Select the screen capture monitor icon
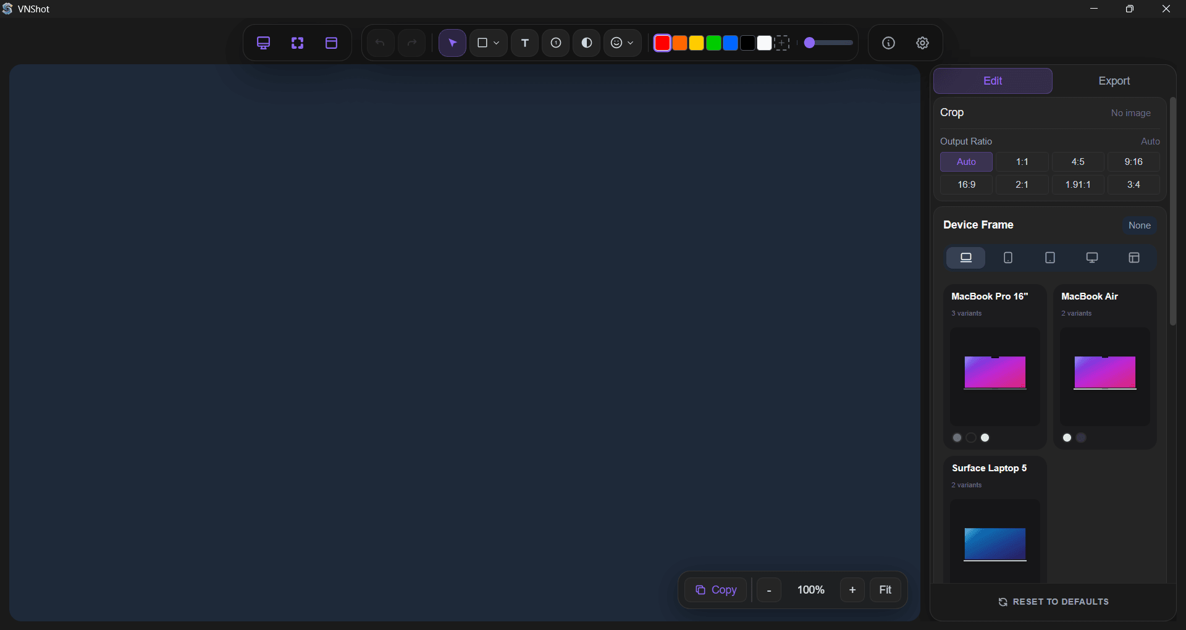 click(264, 43)
